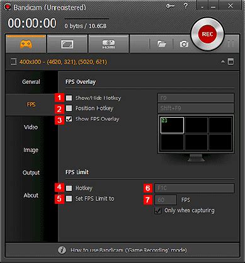Click the window mode icon beside arrow

[x=231, y=62]
